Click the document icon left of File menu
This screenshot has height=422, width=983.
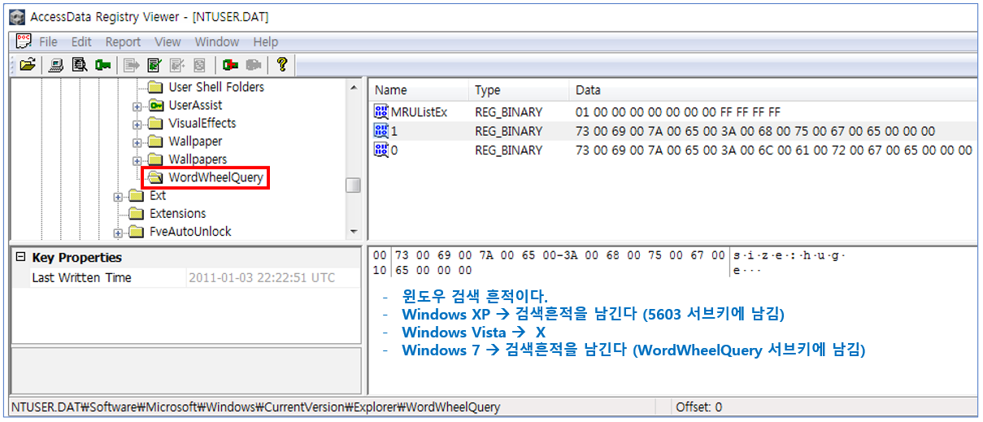click(x=24, y=41)
